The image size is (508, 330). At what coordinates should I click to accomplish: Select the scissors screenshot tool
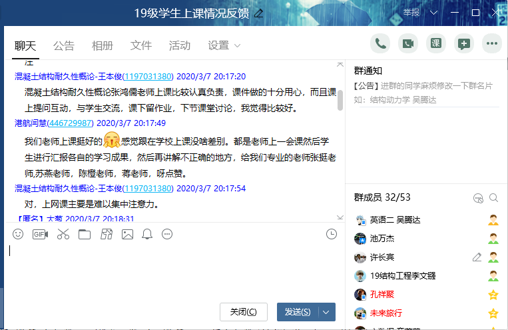[63, 234]
